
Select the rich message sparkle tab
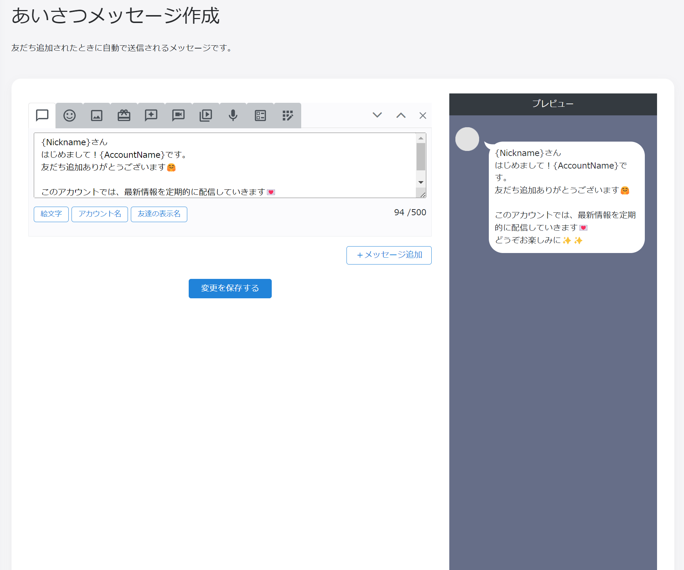tap(151, 115)
